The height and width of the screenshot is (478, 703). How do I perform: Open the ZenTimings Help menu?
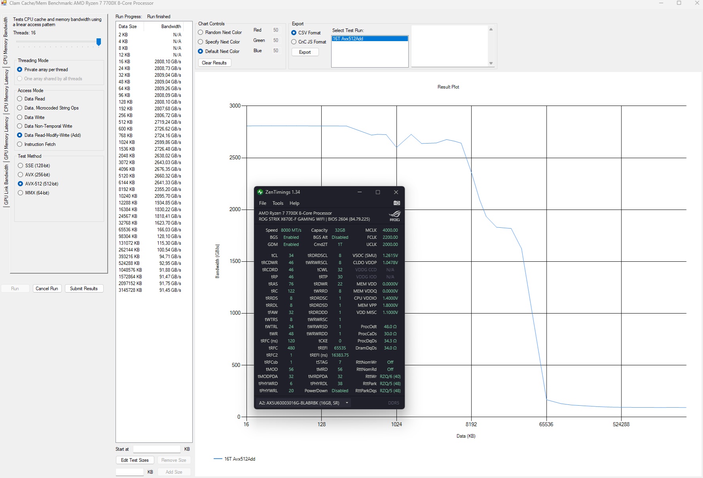click(294, 203)
